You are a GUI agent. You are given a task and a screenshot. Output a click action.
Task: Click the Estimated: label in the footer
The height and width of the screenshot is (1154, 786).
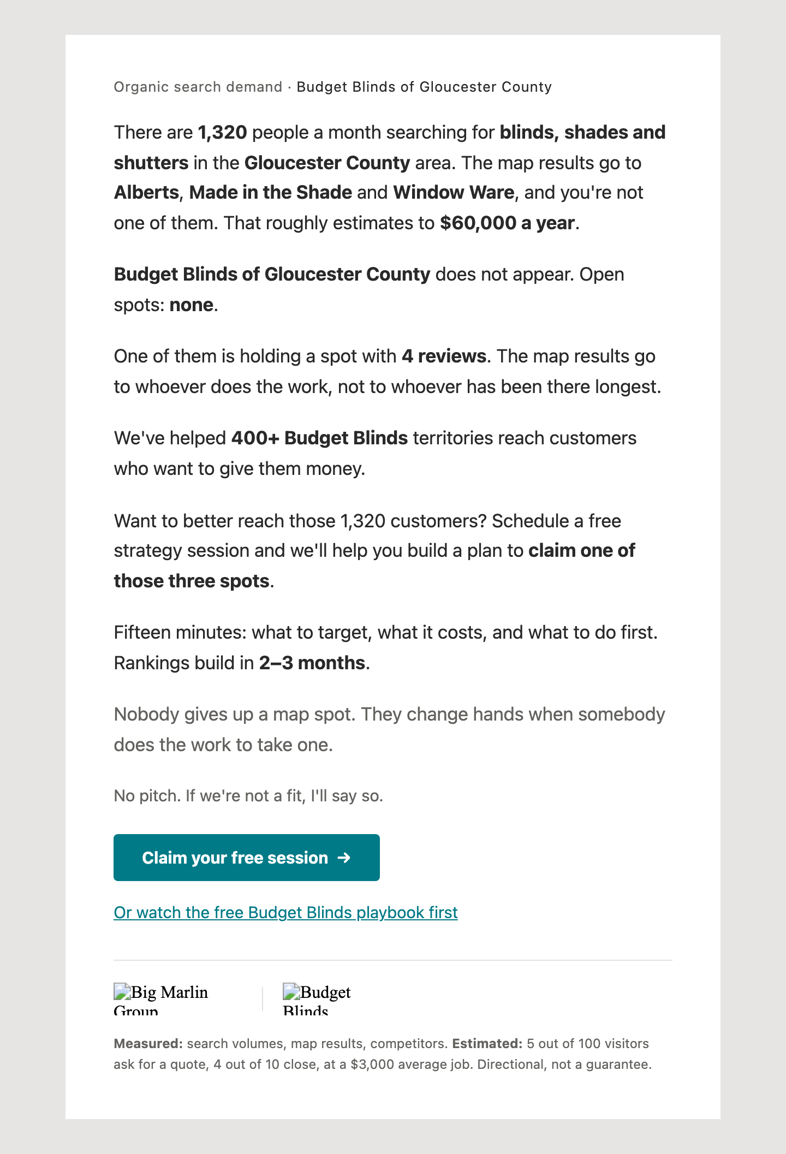[x=487, y=1043]
